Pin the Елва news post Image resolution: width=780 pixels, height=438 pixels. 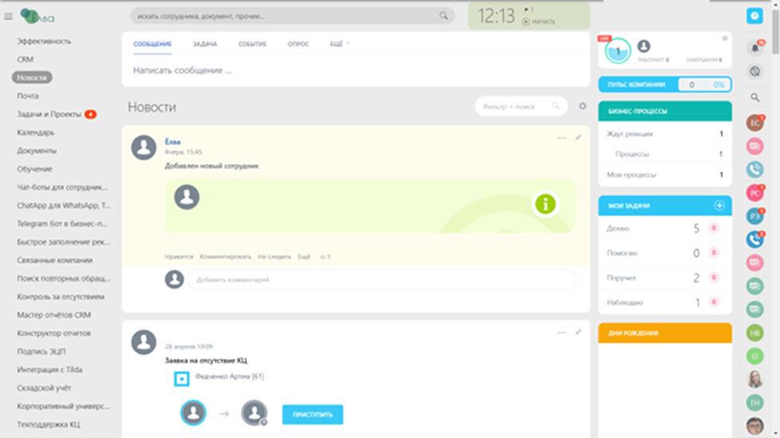point(578,137)
